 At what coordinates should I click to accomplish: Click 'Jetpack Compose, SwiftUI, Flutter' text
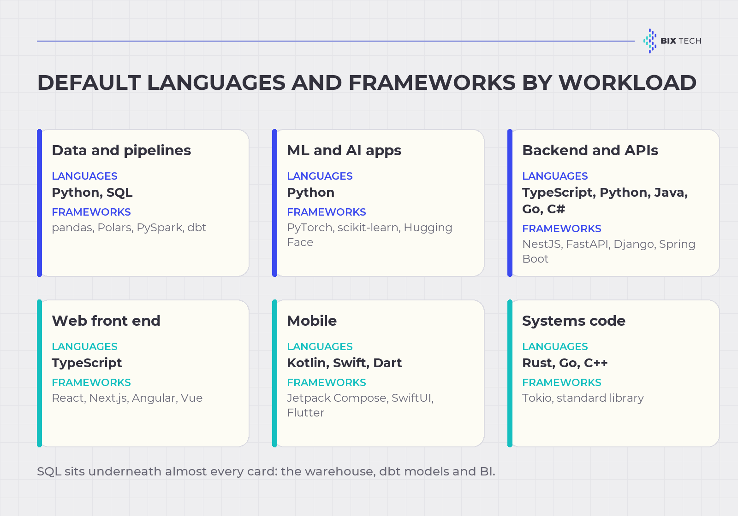pos(360,405)
